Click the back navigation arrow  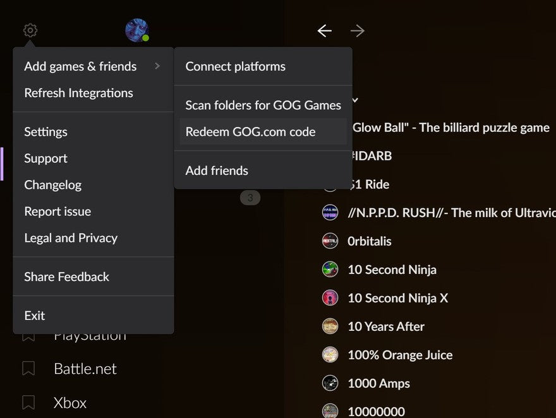(x=324, y=30)
